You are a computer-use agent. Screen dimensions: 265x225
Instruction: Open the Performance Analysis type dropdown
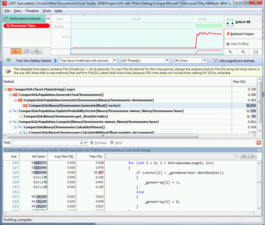pyautogui.click(x=48, y=18)
